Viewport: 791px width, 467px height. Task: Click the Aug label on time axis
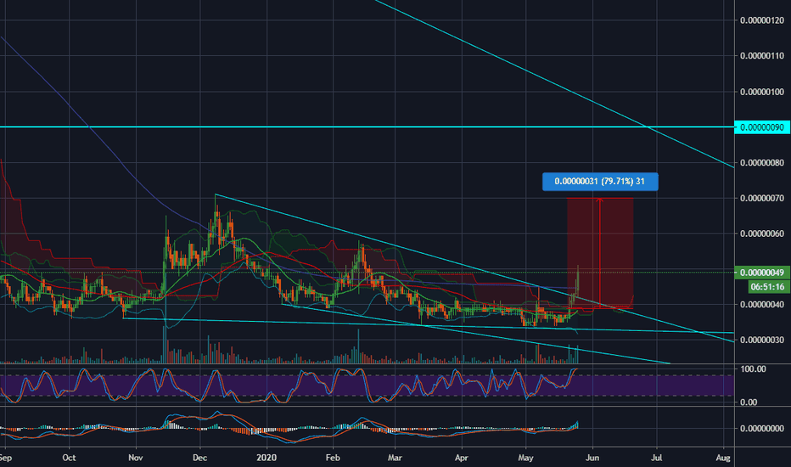[x=723, y=458]
